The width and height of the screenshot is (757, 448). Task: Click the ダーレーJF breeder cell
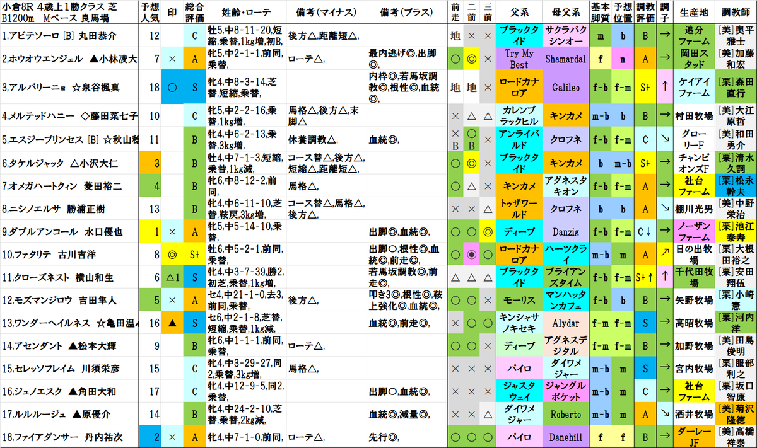pyautogui.click(x=693, y=436)
